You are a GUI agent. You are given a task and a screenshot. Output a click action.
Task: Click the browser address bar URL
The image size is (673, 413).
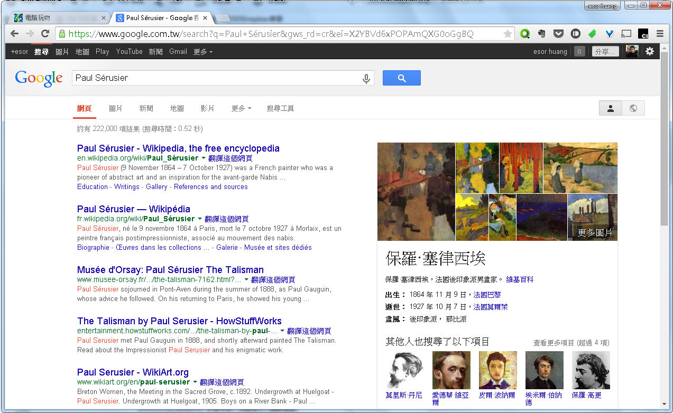(271, 34)
